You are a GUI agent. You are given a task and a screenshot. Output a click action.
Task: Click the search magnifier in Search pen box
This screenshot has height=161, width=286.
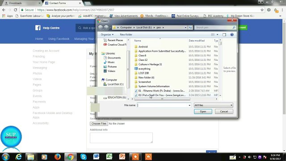point(234,27)
